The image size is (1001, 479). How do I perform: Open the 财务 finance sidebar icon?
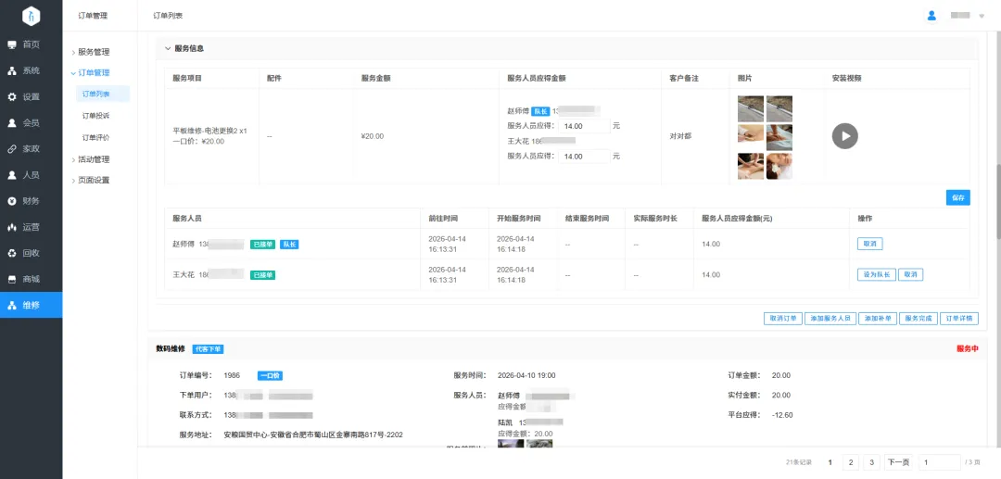point(12,201)
